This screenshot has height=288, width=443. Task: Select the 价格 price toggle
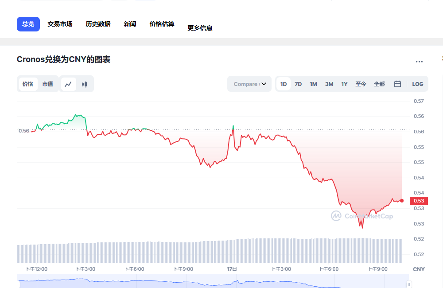[28, 84]
